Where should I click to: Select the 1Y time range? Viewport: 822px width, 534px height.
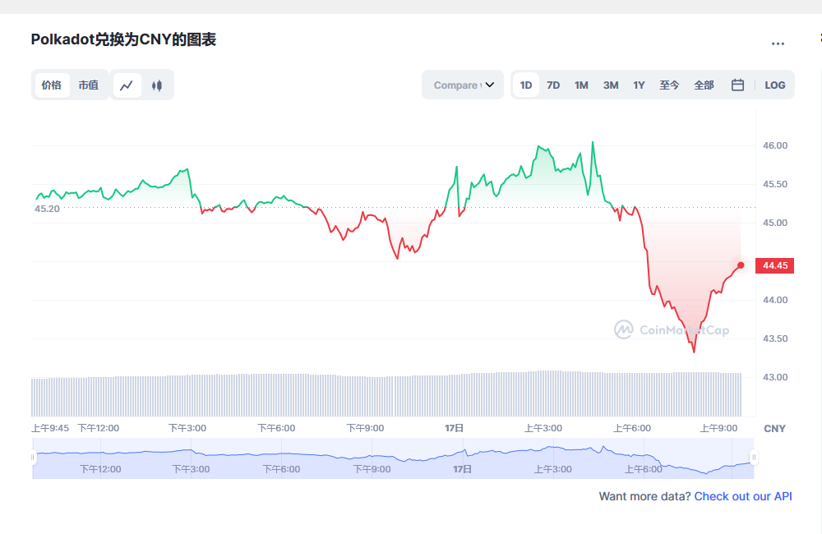639,85
